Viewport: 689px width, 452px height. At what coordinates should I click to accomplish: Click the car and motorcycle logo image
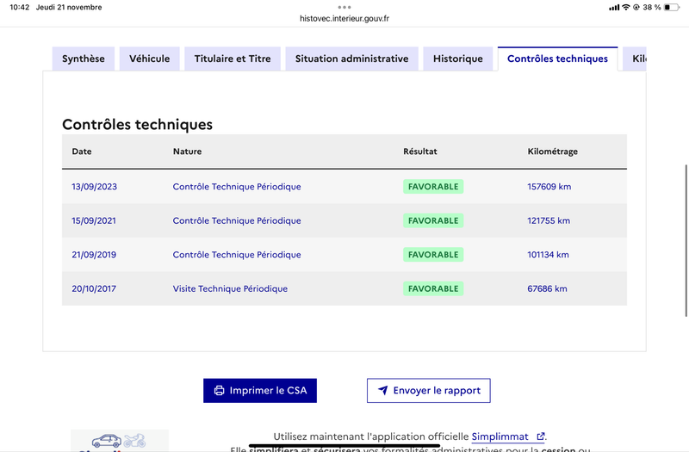tap(120, 441)
